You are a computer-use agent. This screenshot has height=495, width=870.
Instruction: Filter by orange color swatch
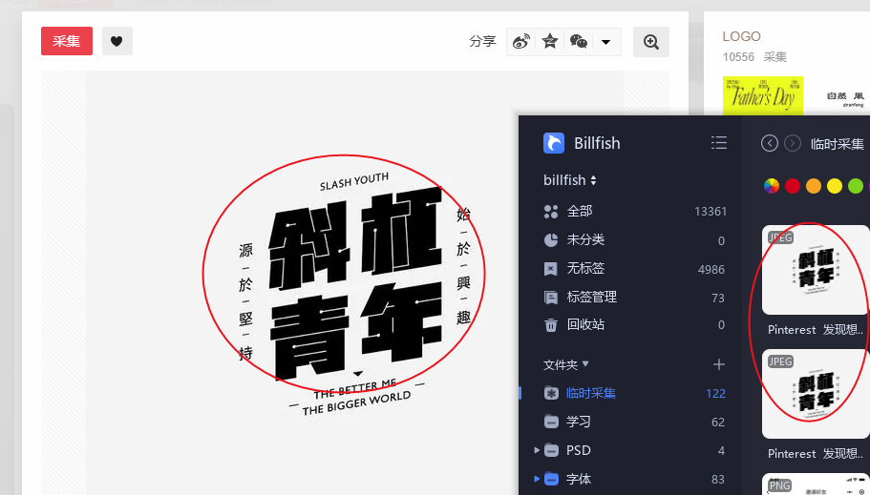[814, 186]
